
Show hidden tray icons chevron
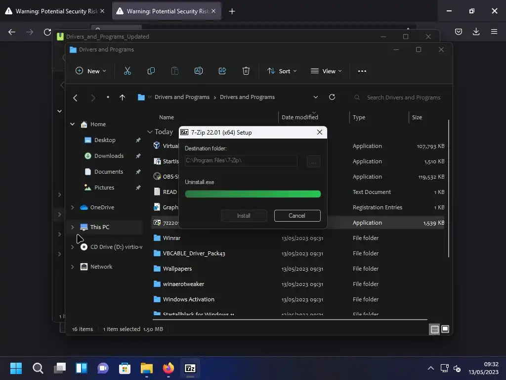pyautogui.click(x=430, y=368)
